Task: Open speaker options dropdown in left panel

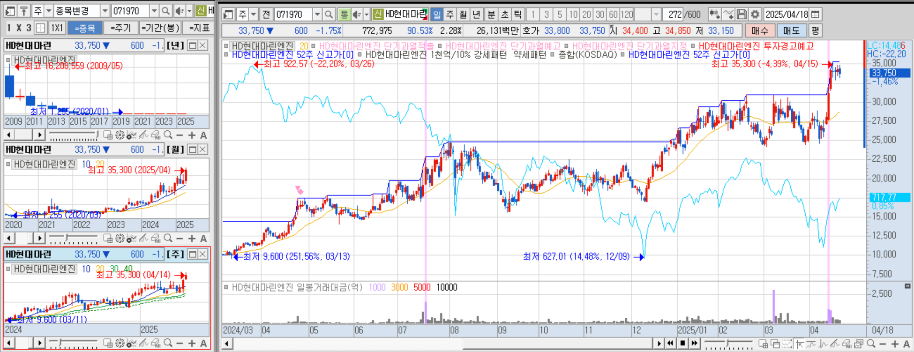Action: tap(189, 11)
